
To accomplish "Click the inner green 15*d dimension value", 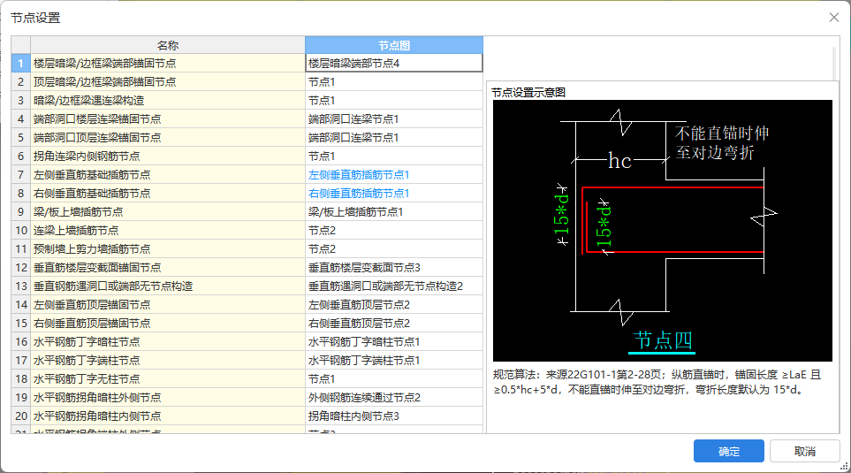I will (604, 227).
